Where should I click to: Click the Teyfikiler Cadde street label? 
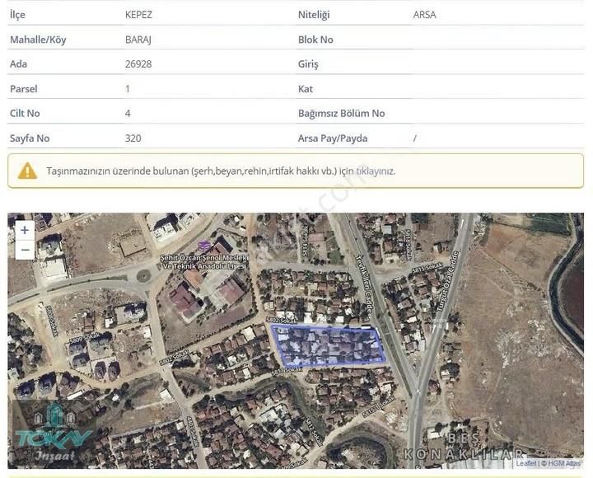pyautogui.click(x=365, y=284)
